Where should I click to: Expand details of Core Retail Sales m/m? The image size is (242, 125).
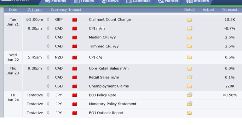point(189,69)
